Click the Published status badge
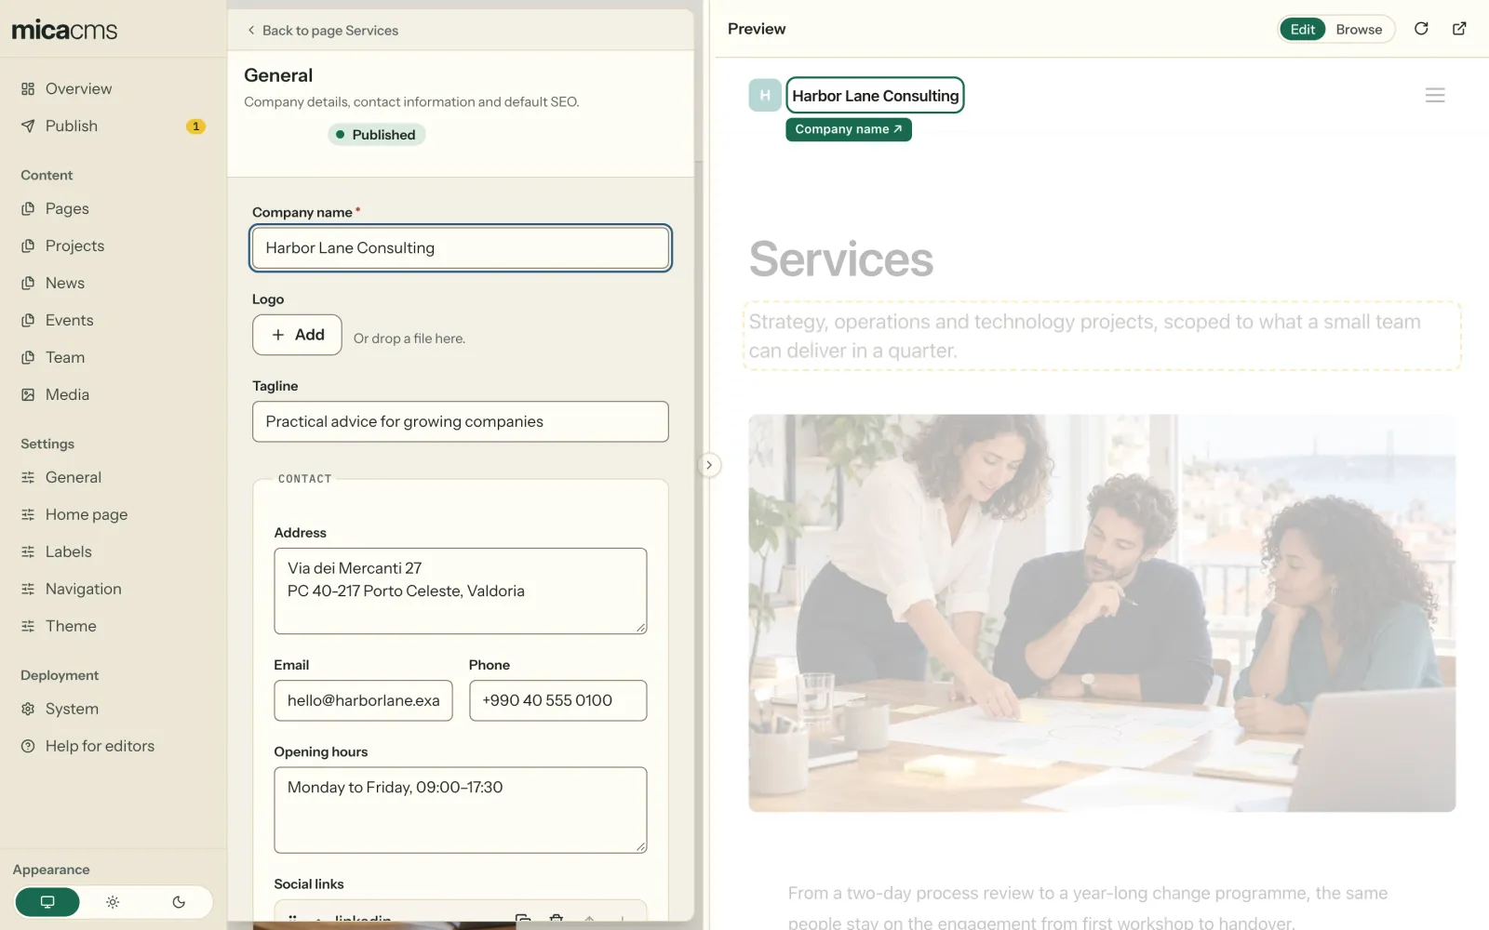Screen dimensions: 1489x930 click(x=376, y=135)
